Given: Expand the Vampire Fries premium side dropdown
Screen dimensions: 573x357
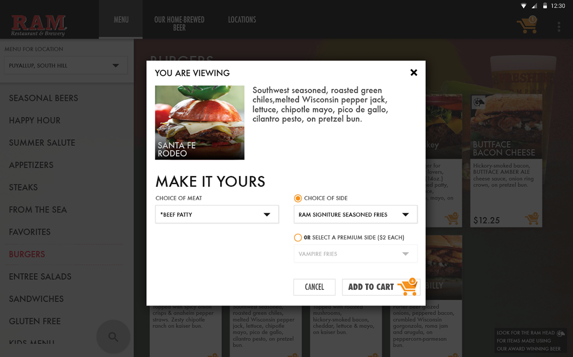Looking at the screenshot, I should [x=355, y=254].
